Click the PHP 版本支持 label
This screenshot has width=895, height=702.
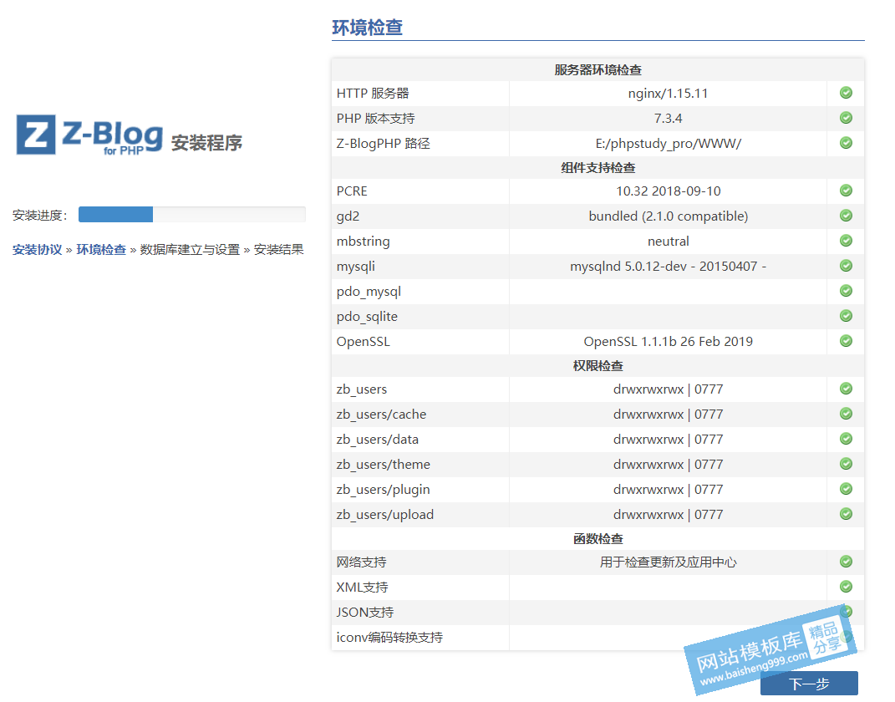(x=375, y=118)
